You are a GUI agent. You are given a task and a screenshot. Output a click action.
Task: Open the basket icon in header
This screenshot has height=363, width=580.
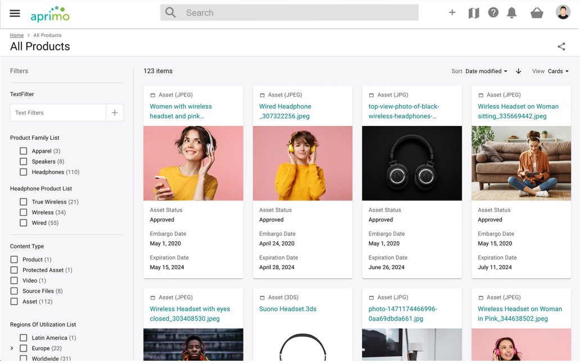(537, 13)
